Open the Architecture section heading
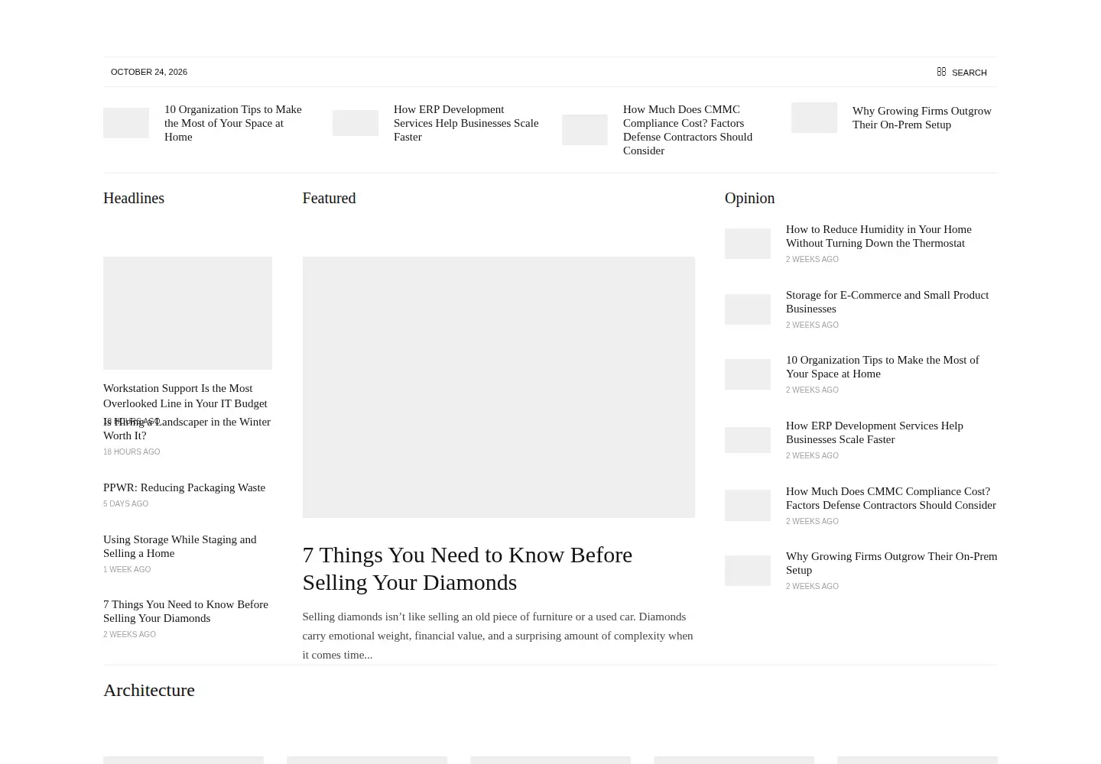 point(149,690)
